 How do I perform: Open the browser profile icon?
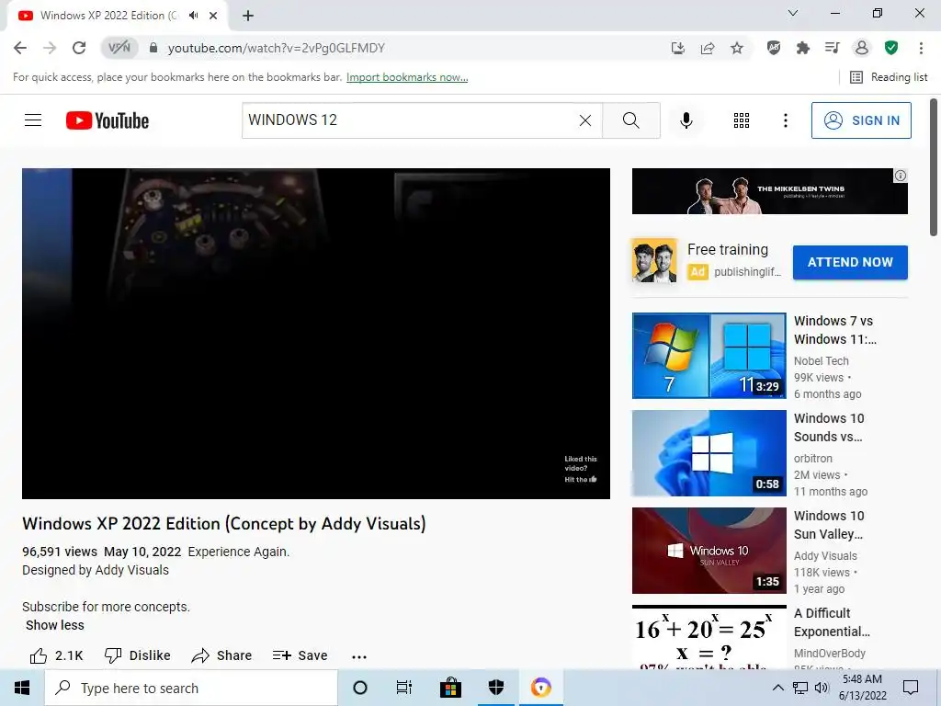click(x=862, y=48)
